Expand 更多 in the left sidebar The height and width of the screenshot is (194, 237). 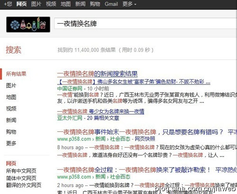click(x=11, y=143)
